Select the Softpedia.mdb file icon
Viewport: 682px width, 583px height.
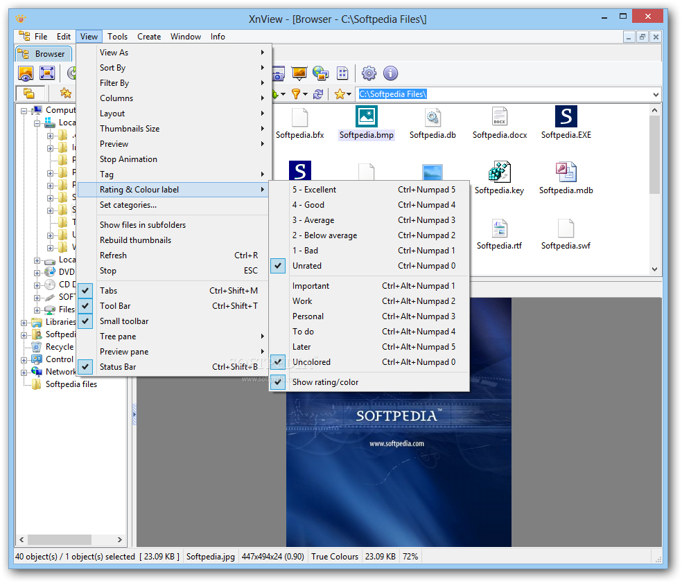(566, 172)
